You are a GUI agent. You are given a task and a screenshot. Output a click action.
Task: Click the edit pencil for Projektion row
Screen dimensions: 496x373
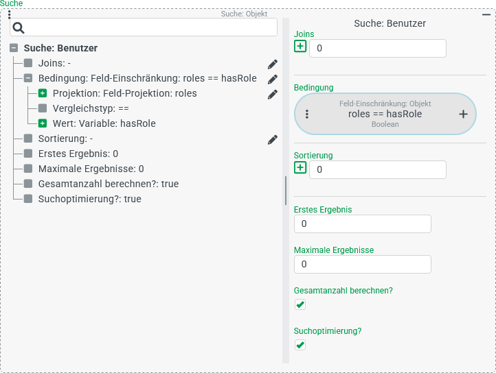click(x=273, y=94)
